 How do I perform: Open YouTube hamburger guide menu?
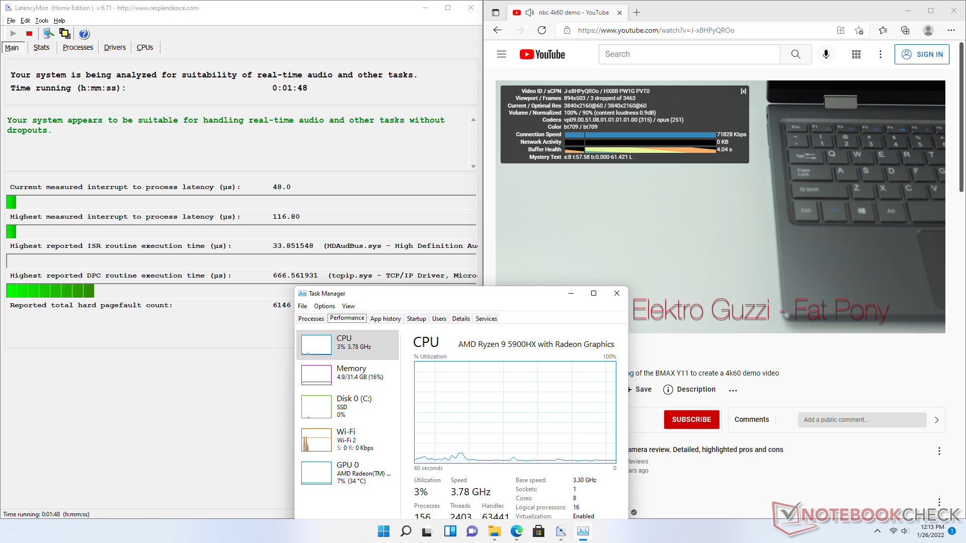[x=502, y=54]
